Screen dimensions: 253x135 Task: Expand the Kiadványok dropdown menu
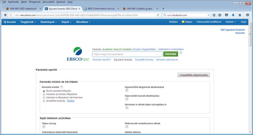tap(48, 22)
